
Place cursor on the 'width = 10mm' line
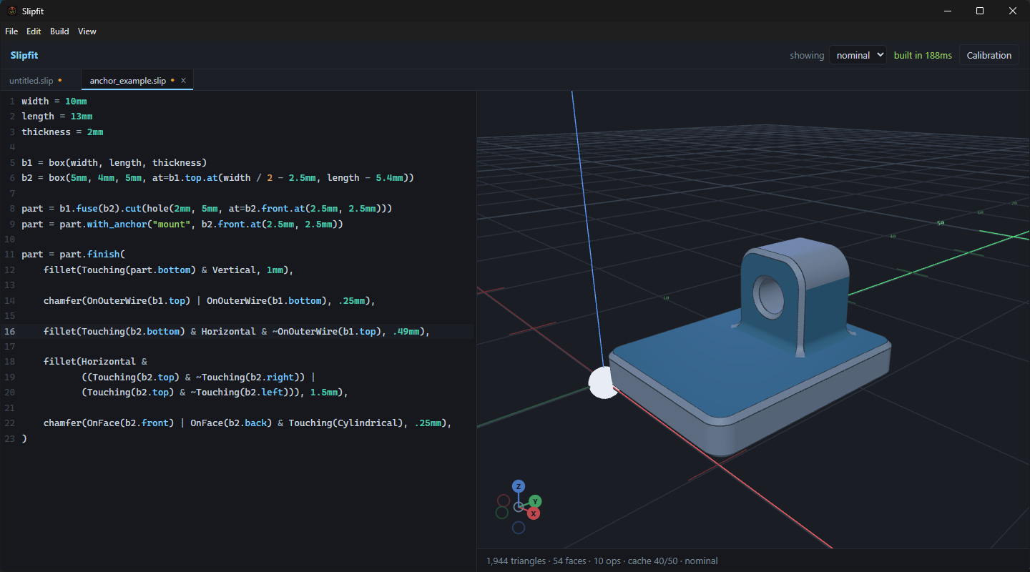pos(54,101)
